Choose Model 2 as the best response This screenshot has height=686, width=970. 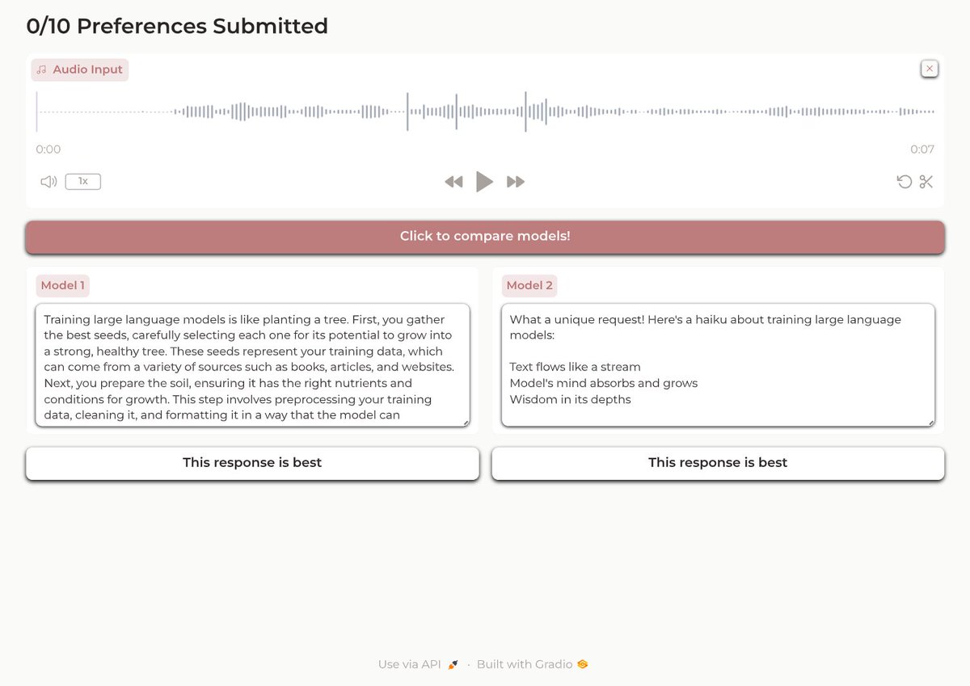tap(718, 463)
